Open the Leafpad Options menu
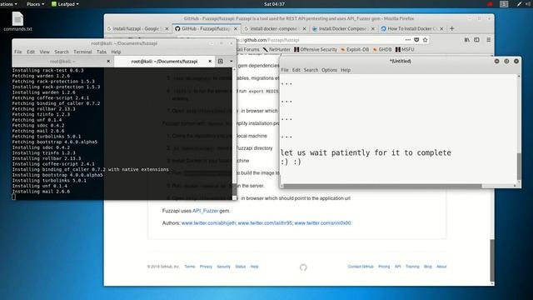 point(329,70)
